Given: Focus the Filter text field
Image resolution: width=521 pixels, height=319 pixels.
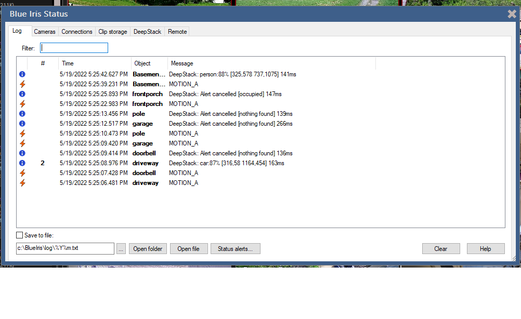Looking at the screenshot, I should [x=74, y=48].
